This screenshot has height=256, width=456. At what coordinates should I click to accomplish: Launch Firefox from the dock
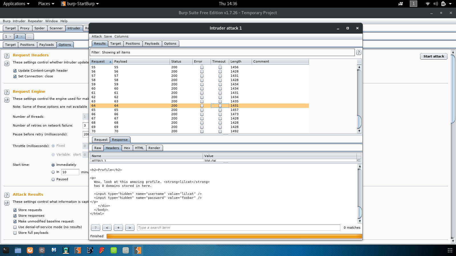pos(30,250)
